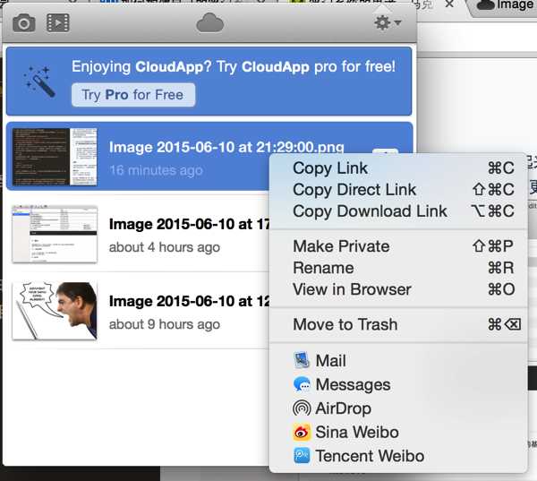Image resolution: width=537 pixels, height=481 pixels.
Task: Click the Sina Weibo eye icon
Action: [x=302, y=432]
